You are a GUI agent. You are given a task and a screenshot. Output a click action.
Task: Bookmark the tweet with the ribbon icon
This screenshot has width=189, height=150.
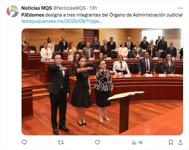tap(171, 142)
